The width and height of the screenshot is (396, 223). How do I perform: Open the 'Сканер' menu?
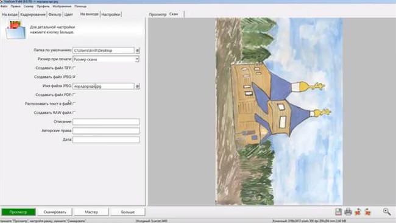(29, 6)
